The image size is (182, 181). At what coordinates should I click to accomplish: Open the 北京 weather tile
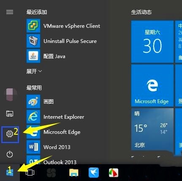(152, 129)
